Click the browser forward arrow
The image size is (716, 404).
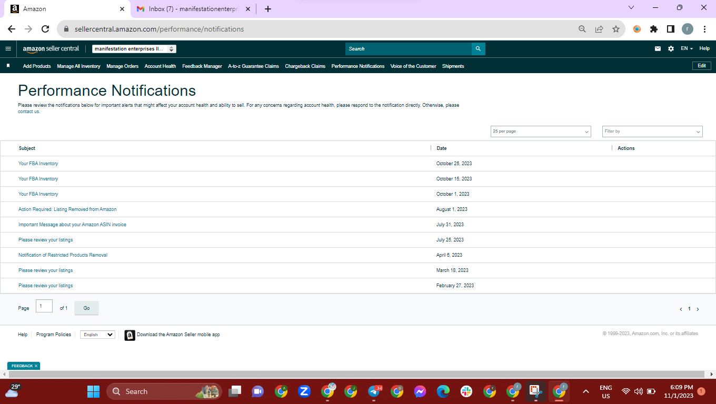28,29
